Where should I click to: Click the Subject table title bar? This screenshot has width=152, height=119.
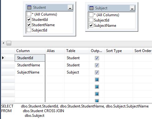coord(112,8)
